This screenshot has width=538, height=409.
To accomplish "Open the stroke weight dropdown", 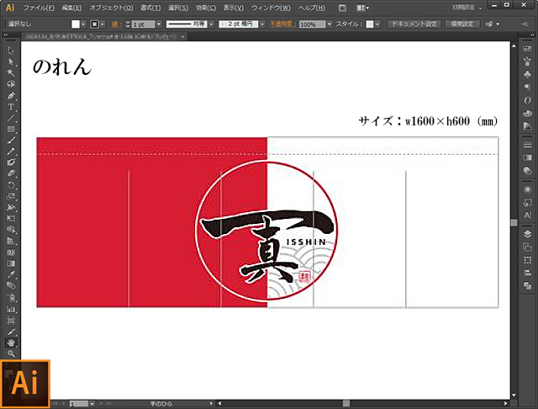I will coord(159,24).
